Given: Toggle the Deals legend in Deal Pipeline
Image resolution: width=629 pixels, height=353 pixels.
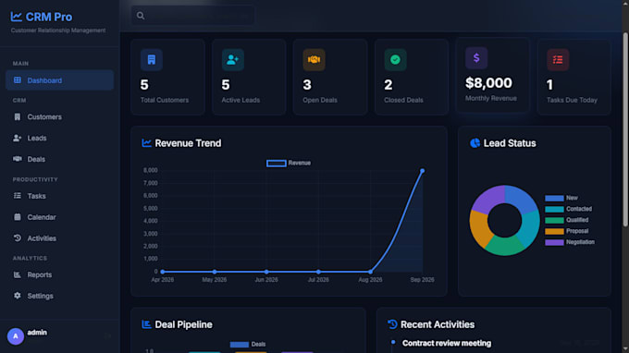Looking at the screenshot, I should coord(248,344).
